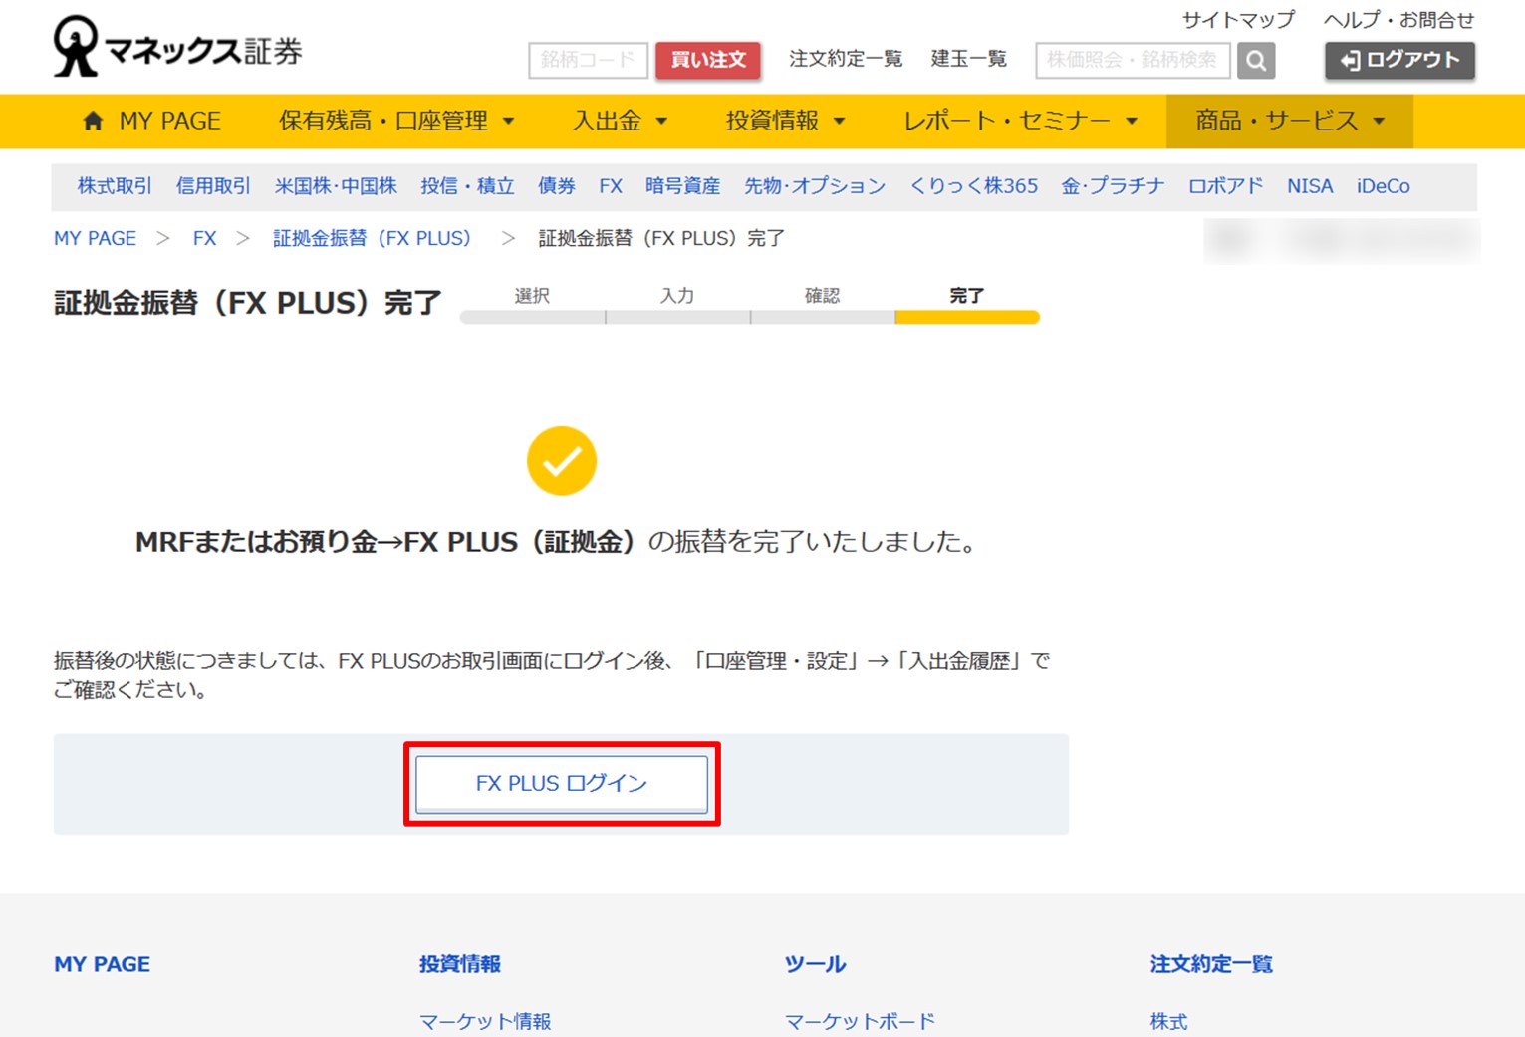
Task: Click the 証拠金振替(FX PLUS)完了 page heading
Action: click(248, 303)
